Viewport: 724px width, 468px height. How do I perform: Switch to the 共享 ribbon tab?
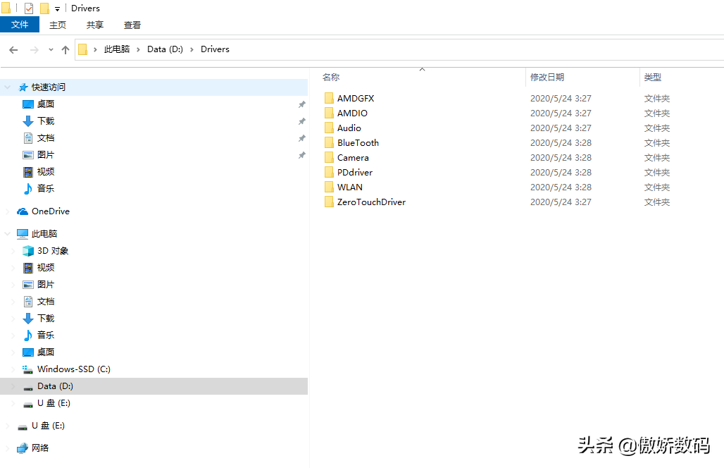[94, 25]
